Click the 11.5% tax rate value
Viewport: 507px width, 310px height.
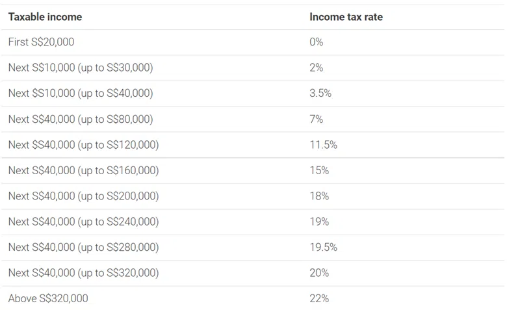click(x=323, y=145)
